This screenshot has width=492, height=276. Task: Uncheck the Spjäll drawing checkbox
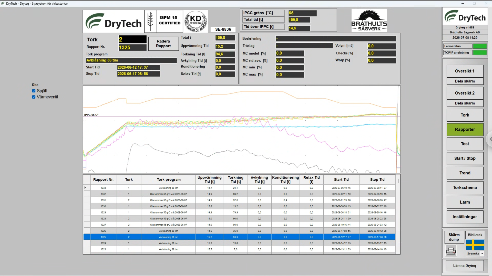point(34,91)
